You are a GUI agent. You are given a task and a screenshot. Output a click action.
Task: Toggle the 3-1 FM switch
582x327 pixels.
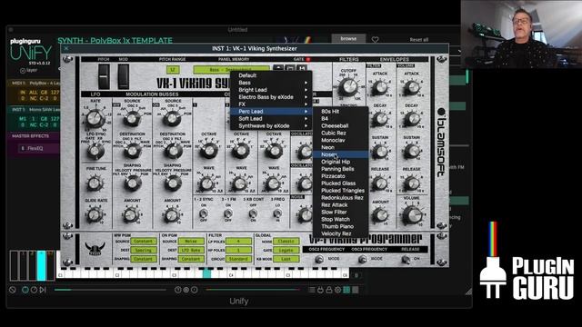228,213
